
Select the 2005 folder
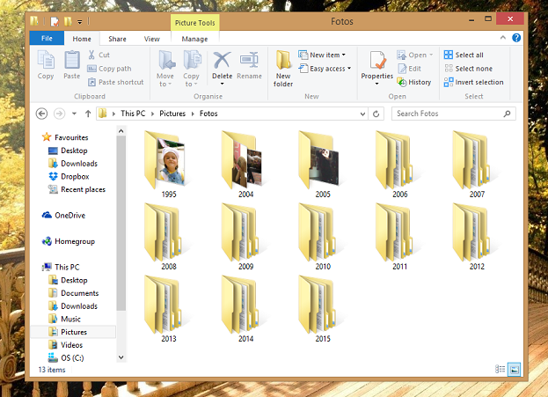tap(323, 165)
